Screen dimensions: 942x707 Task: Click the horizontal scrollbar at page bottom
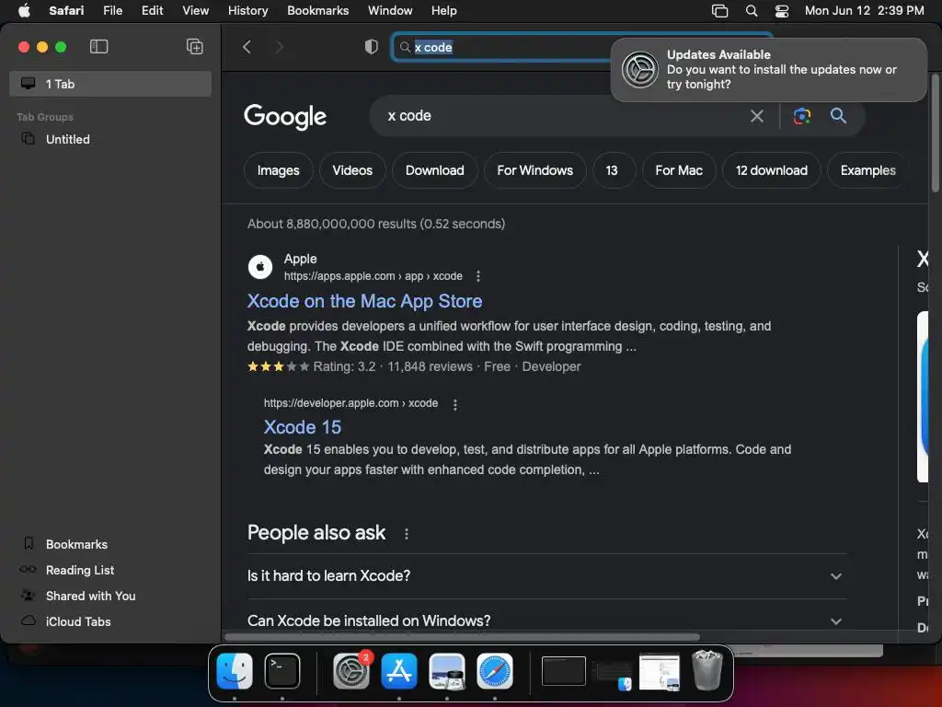(462, 637)
